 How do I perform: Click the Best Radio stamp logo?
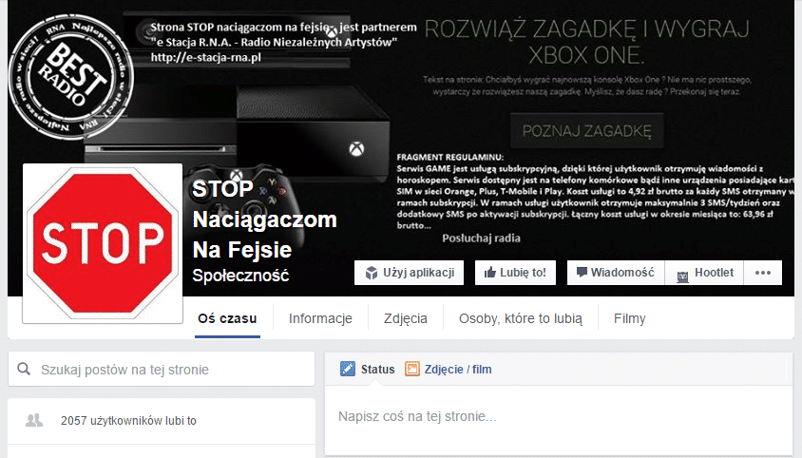[71, 77]
